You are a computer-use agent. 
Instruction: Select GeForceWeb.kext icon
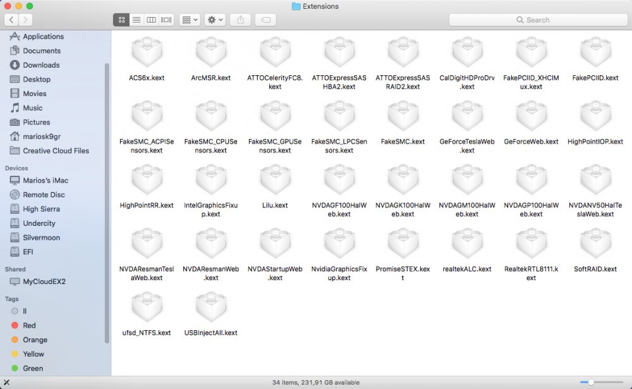point(532,116)
